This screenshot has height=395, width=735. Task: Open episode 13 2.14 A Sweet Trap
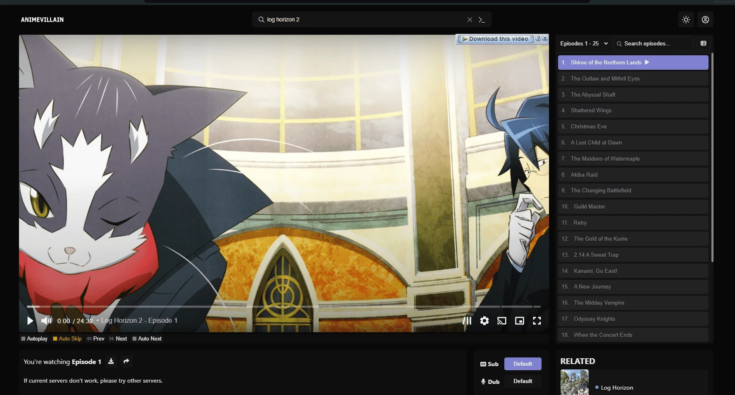pyautogui.click(x=633, y=255)
